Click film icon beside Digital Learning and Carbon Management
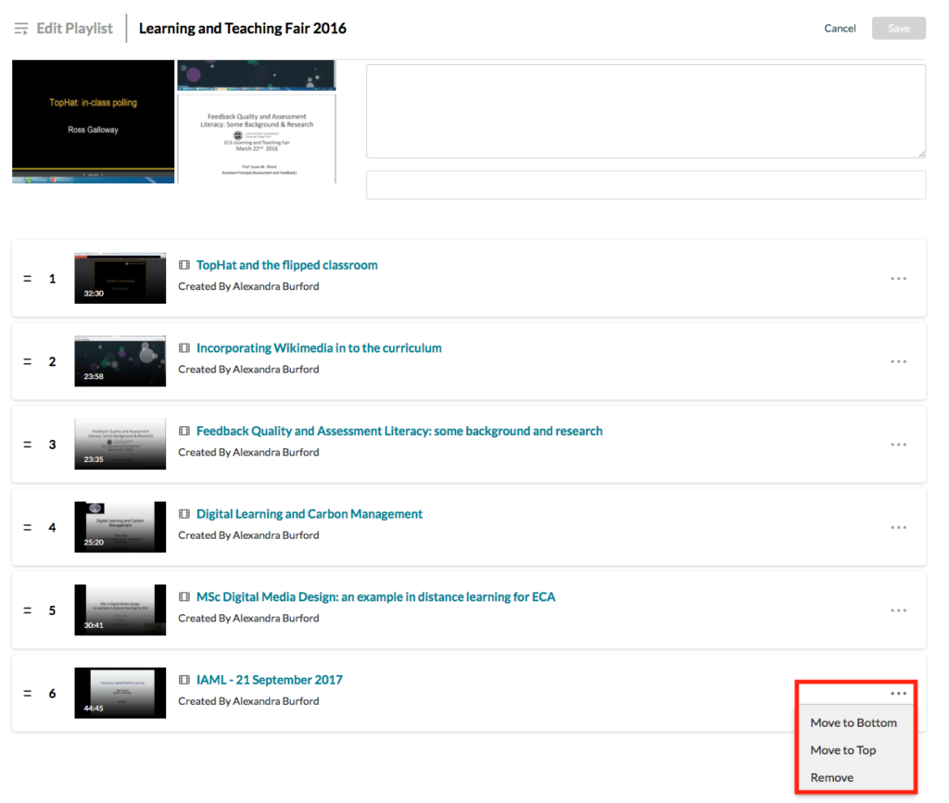Viewport: 949px width, 803px height. 184,514
